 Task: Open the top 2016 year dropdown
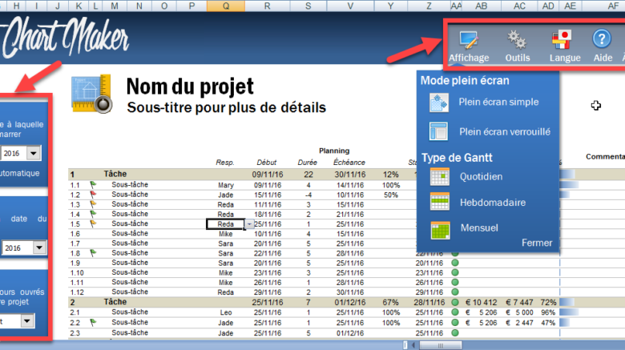click(34, 152)
